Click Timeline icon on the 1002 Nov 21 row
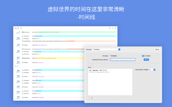 tap(23, 62)
